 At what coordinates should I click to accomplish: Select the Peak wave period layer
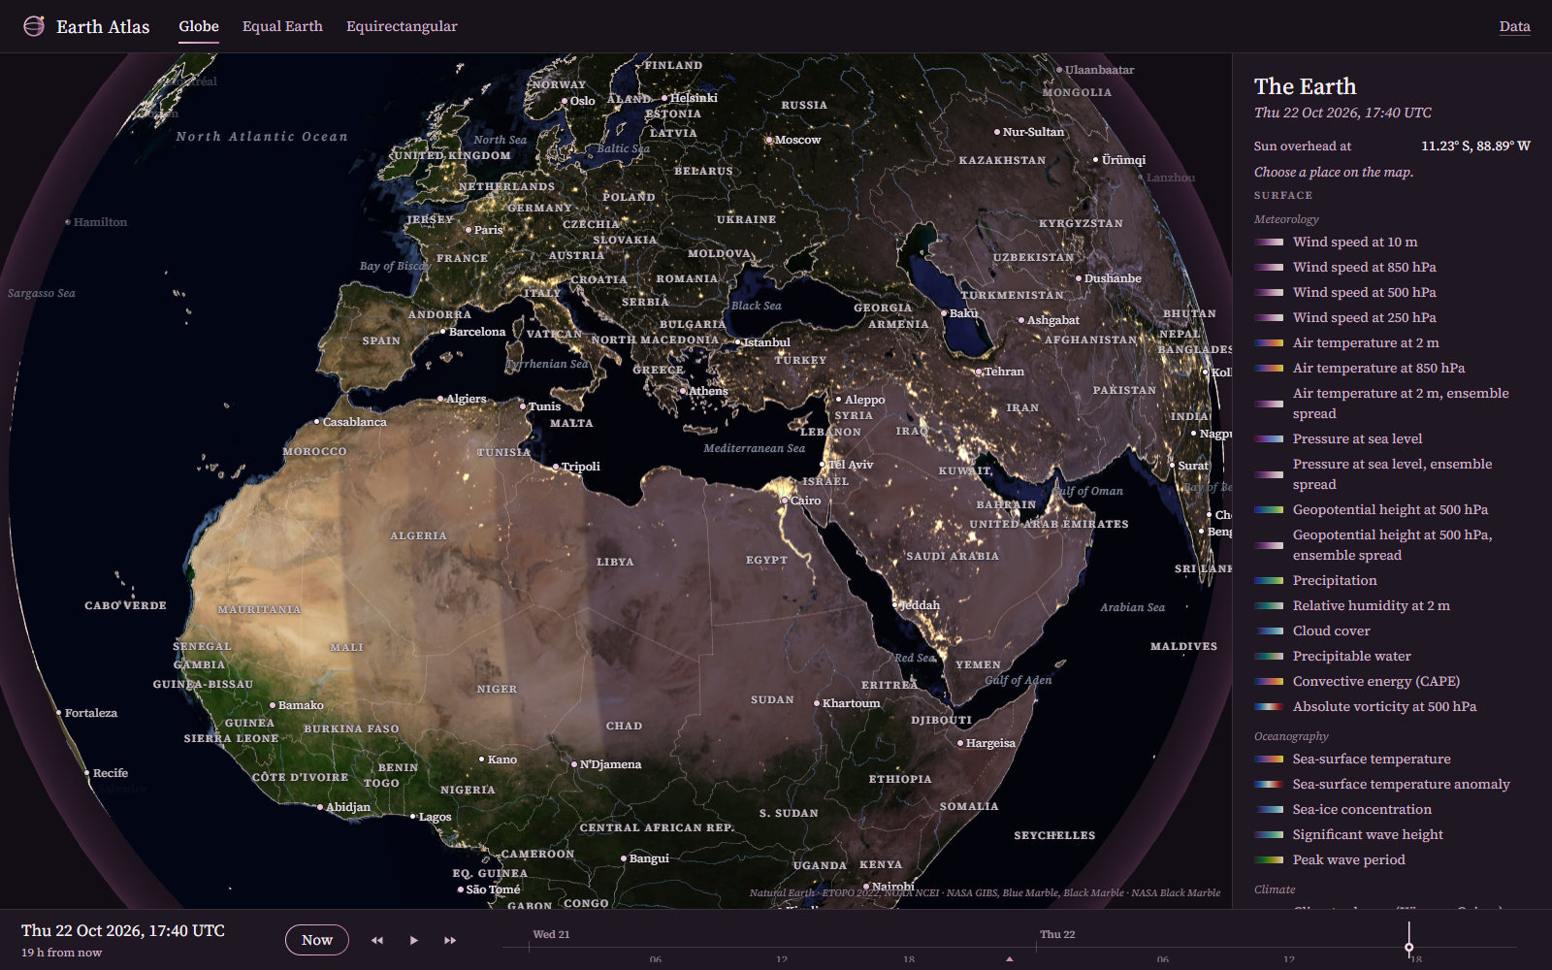1392,859
